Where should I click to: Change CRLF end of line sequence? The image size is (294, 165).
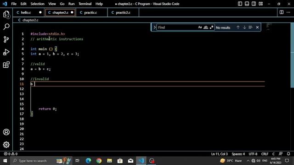(265, 154)
